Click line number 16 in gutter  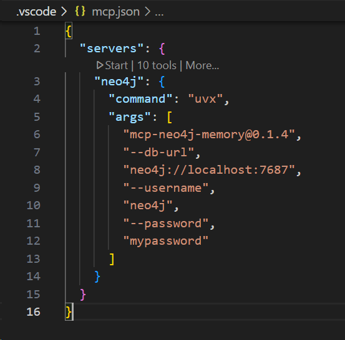coord(34,311)
